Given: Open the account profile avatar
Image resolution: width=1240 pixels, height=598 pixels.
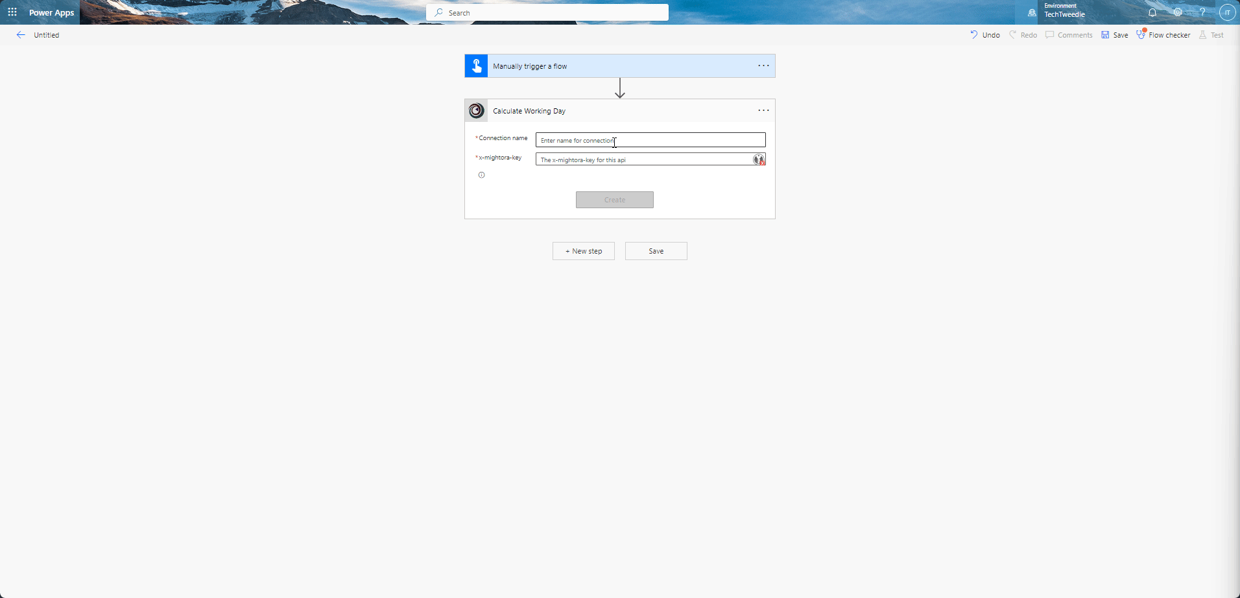Looking at the screenshot, I should (1227, 12).
